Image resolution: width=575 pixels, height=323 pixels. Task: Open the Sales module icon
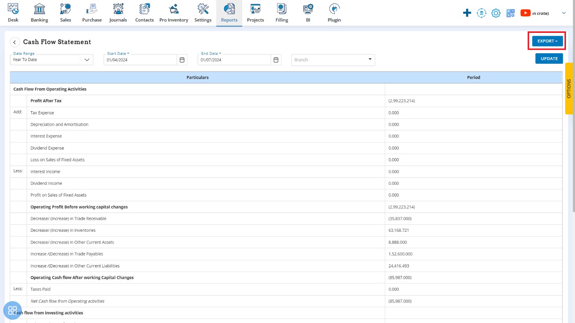(x=65, y=9)
